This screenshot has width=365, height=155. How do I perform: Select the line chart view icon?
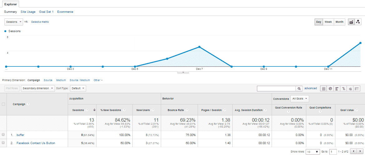[351, 22]
